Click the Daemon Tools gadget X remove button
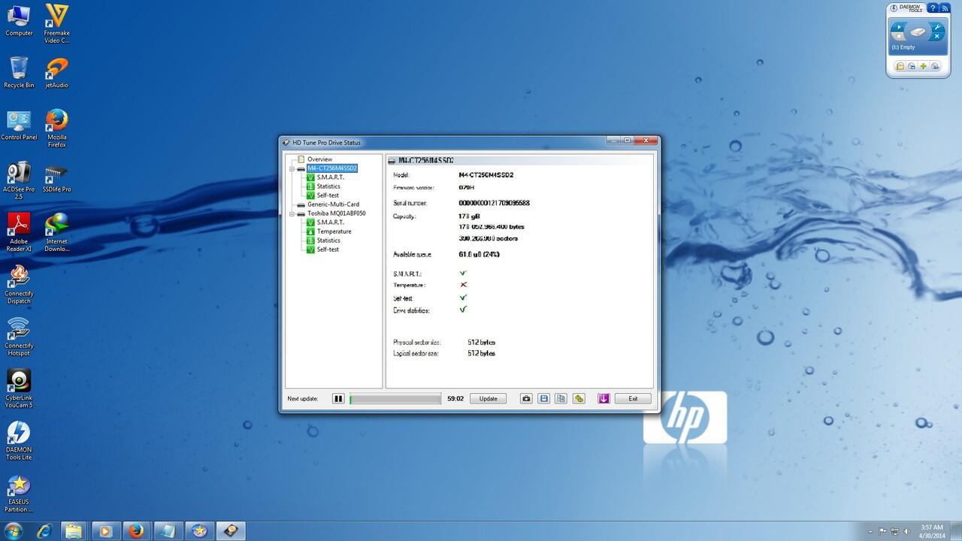The image size is (962, 541). point(937,35)
